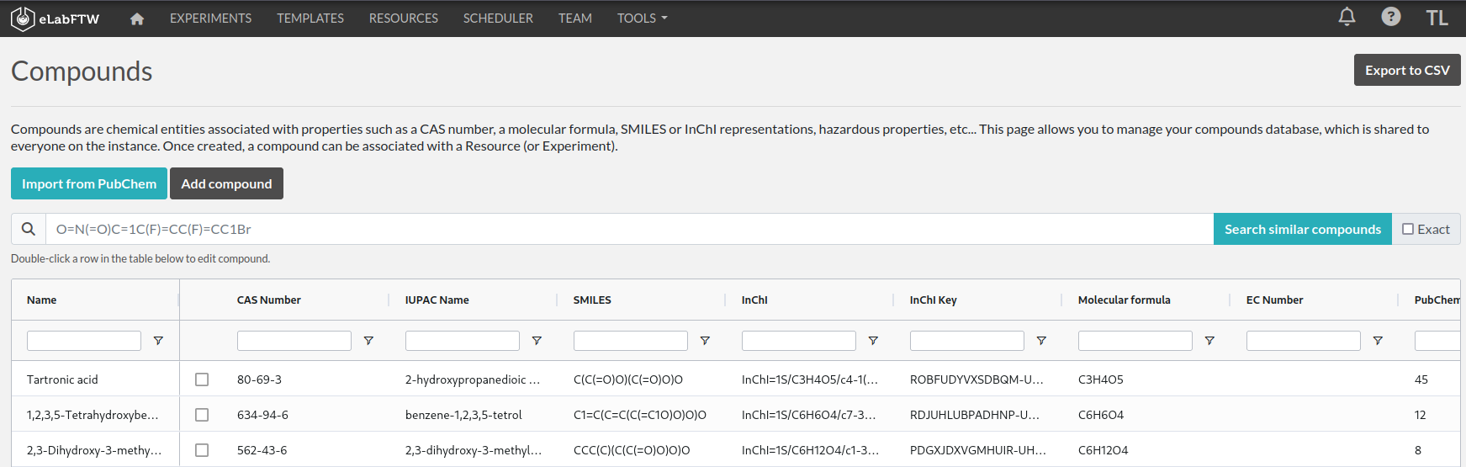Enable the Exact search checkbox
1466x467 pixels.
point(1408,229)
